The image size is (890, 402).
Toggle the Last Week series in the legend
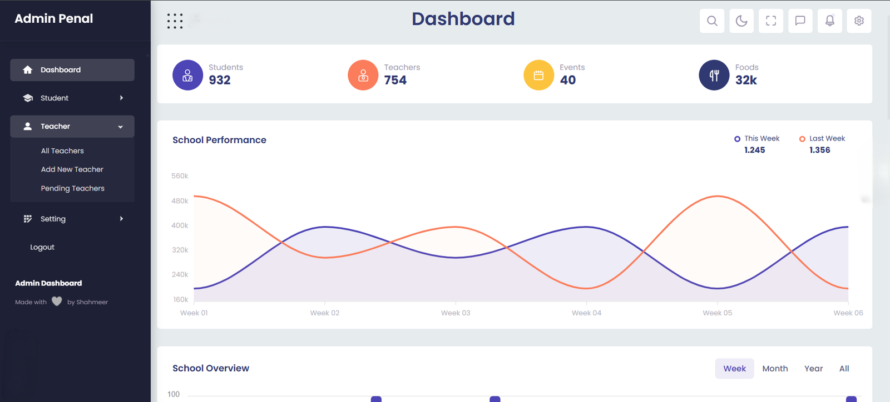point(822,138)
